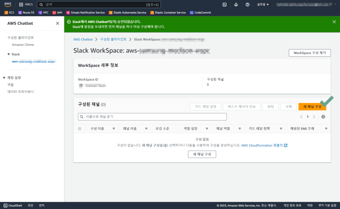Viewport: 340px width, 209px height.
Task: Open the CodeCommit shortcut
Action: (x=200, y=13)
